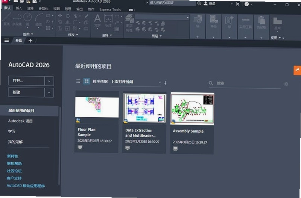Select the Text (文字) tool

(x=97, y=21)
